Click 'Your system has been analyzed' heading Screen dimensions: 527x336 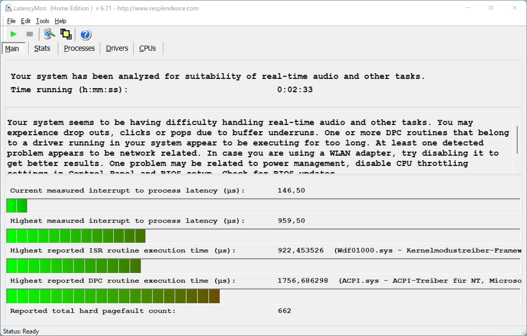coord(218,76)
